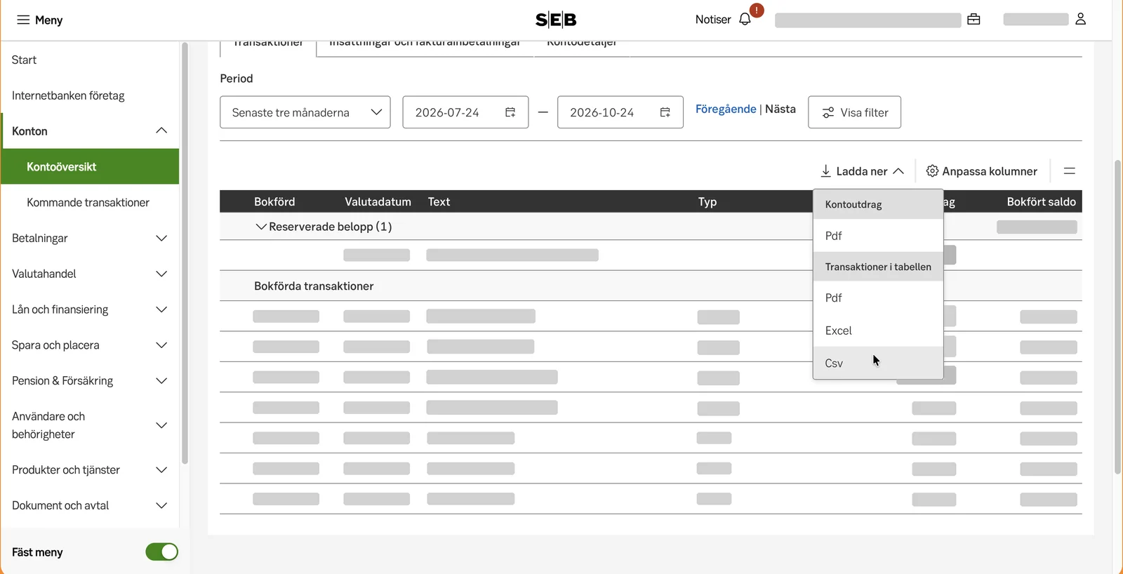Open the user profile icon
The image size is (1123, 574).
tap(1081, 20)
